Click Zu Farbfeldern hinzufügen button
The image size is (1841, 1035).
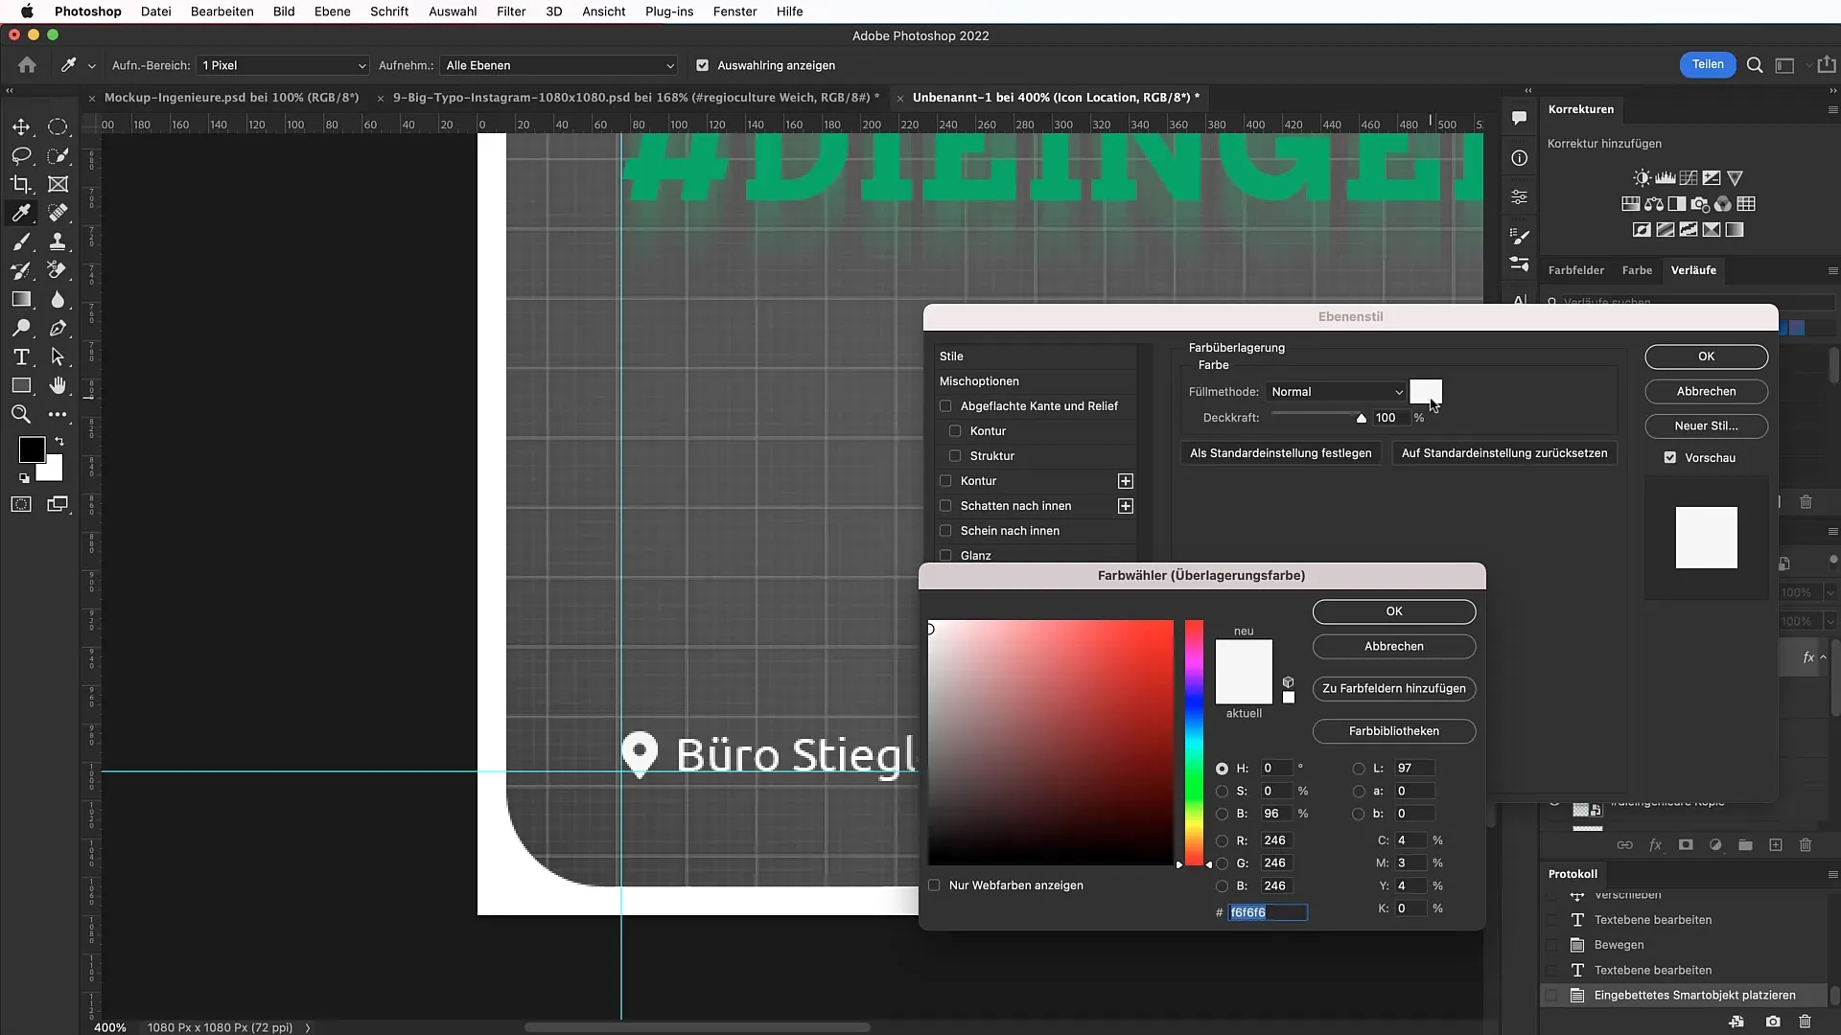click(x=1393, y=689)
